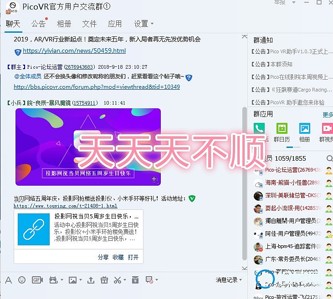
Task: Send a gift with the gift box icon
Action: point(104,280)
